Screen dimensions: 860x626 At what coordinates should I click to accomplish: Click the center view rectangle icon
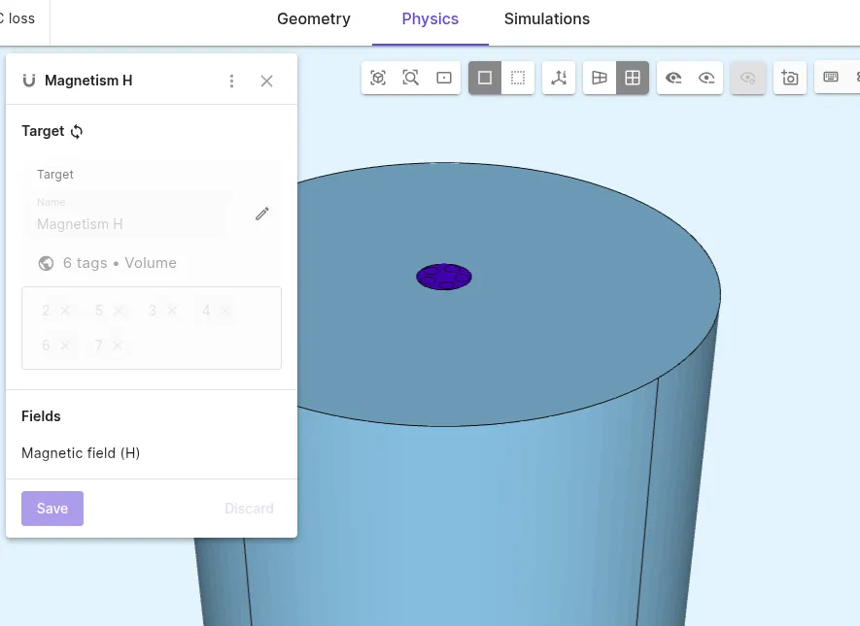click(x=444, y=78)
